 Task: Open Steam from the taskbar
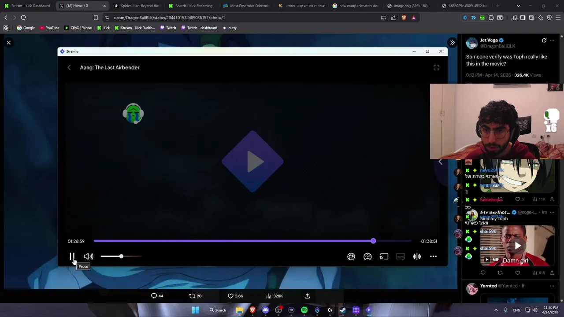point(343,310)
